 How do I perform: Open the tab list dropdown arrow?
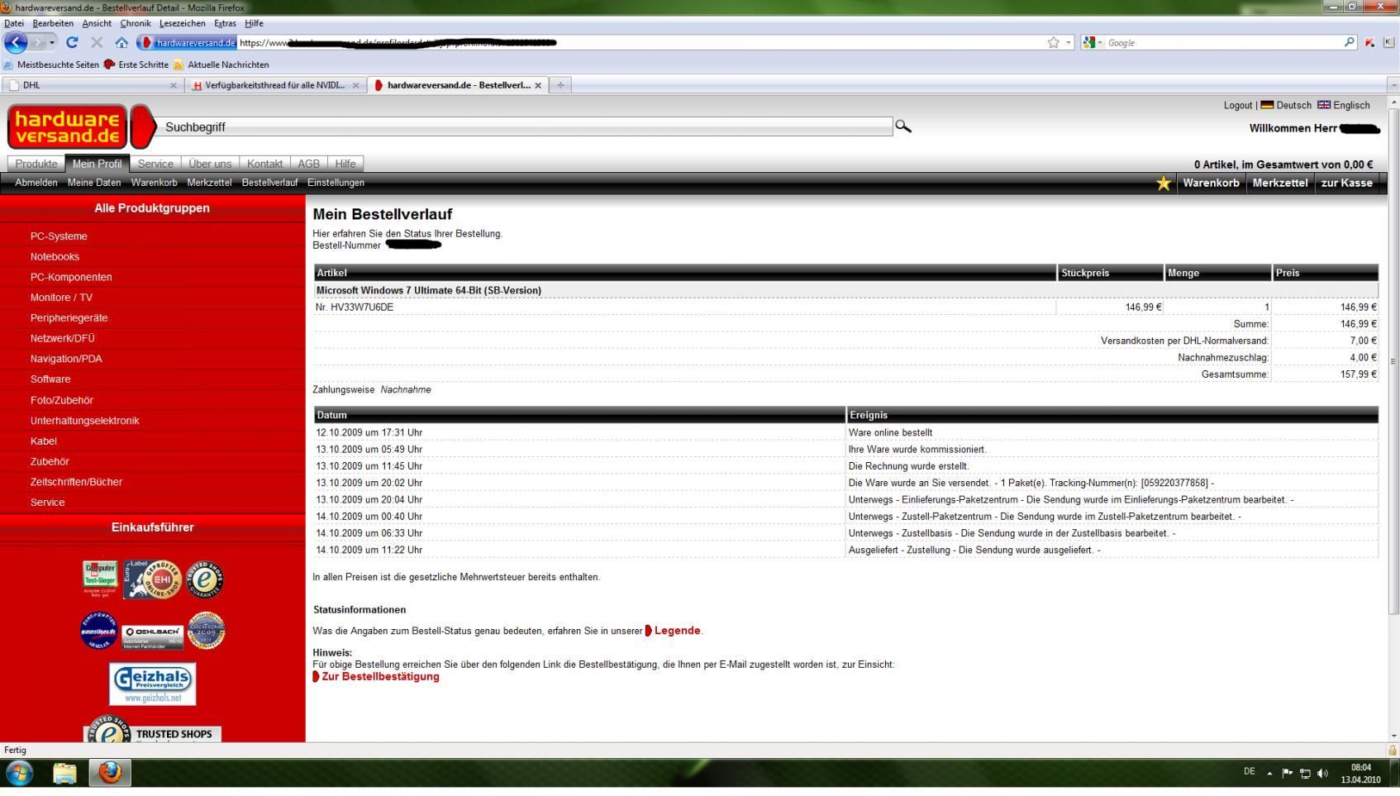click(x=1393, y=85)
